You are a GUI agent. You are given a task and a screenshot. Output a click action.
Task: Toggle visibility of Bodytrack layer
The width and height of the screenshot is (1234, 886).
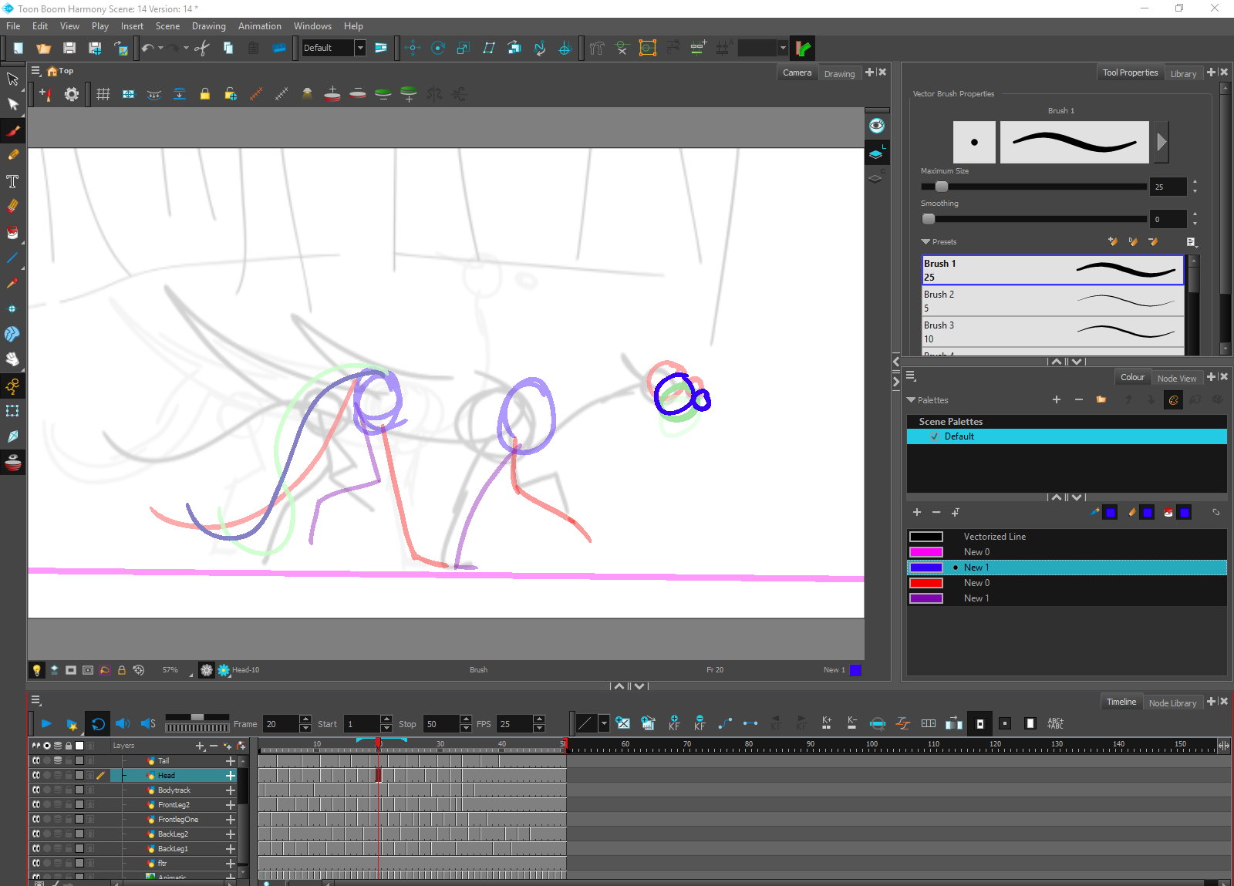(x=36, y=790)
